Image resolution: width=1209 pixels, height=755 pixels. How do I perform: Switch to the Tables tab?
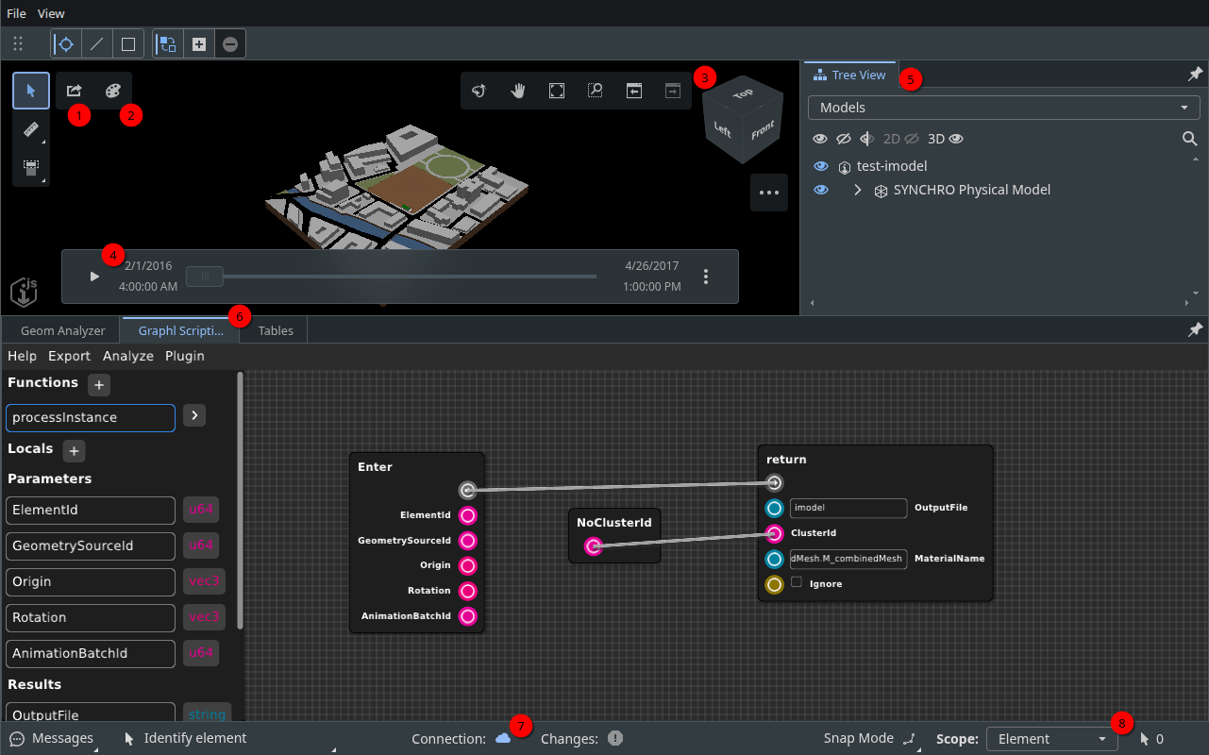tap(275, 330)
